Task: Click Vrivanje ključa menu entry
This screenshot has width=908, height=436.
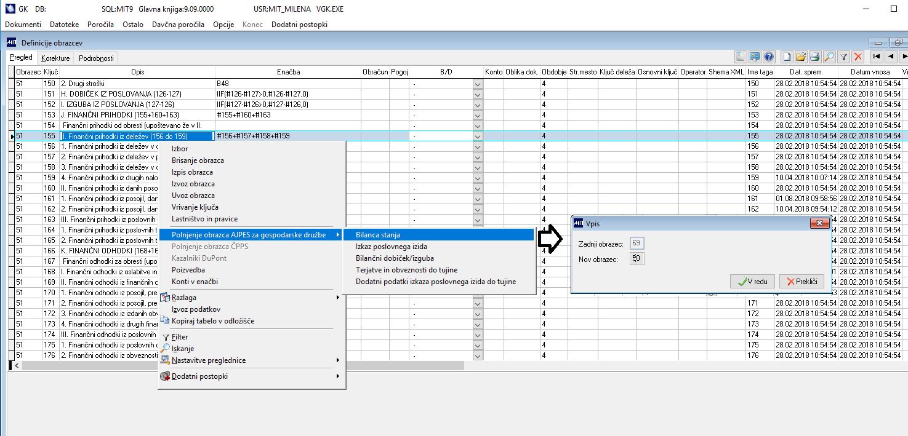Action: point(251,207)
